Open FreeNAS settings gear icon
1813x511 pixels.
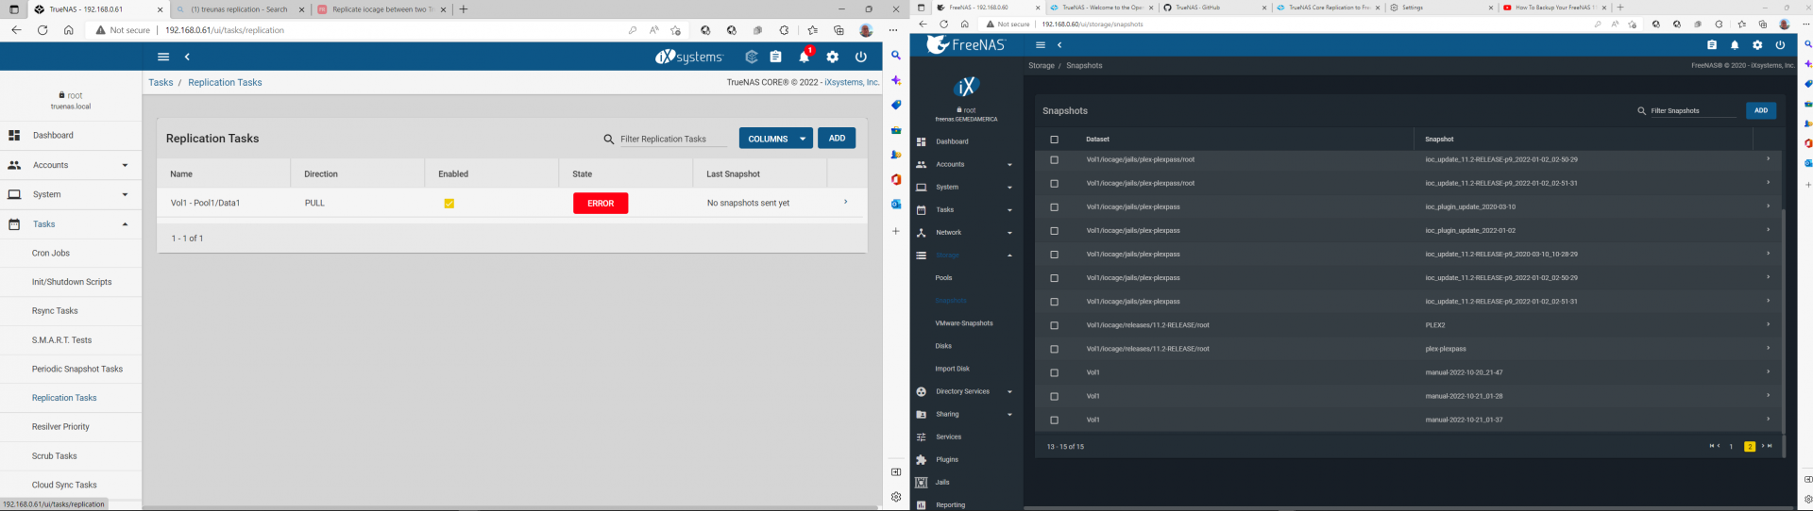(x=1757, y=45)
